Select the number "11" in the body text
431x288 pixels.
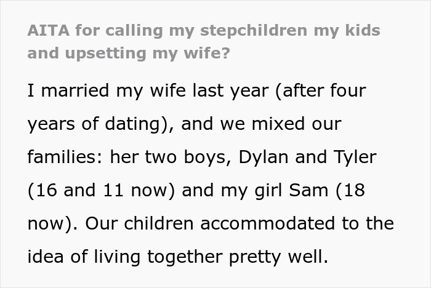click(x=113, y=190)
